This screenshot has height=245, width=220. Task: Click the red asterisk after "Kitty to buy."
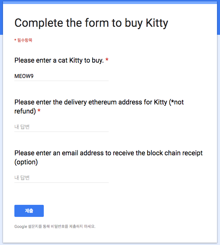107,61
